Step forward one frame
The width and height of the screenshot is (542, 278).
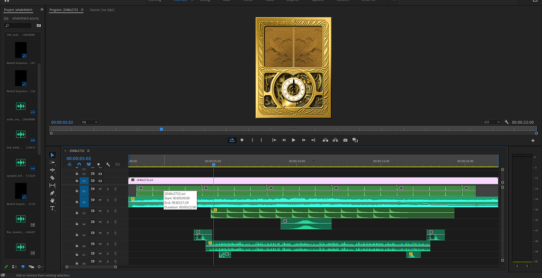click(x=303, y=140)
